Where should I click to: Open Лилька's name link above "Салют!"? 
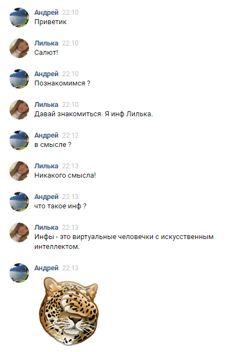pyautogui.click(x=46, y=43)
